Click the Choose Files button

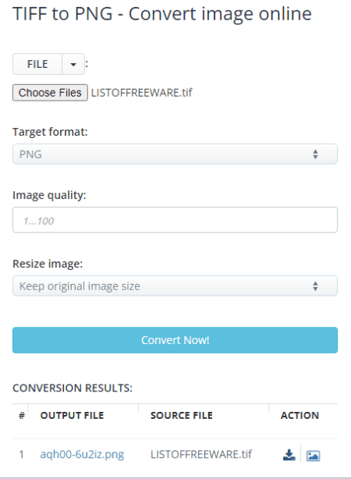coord(50,93)
